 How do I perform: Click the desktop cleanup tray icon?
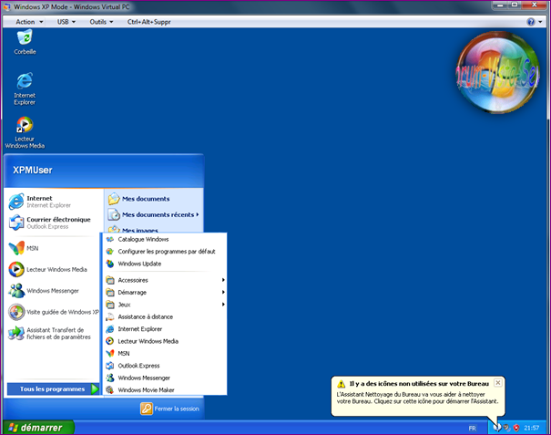(497, 428)
